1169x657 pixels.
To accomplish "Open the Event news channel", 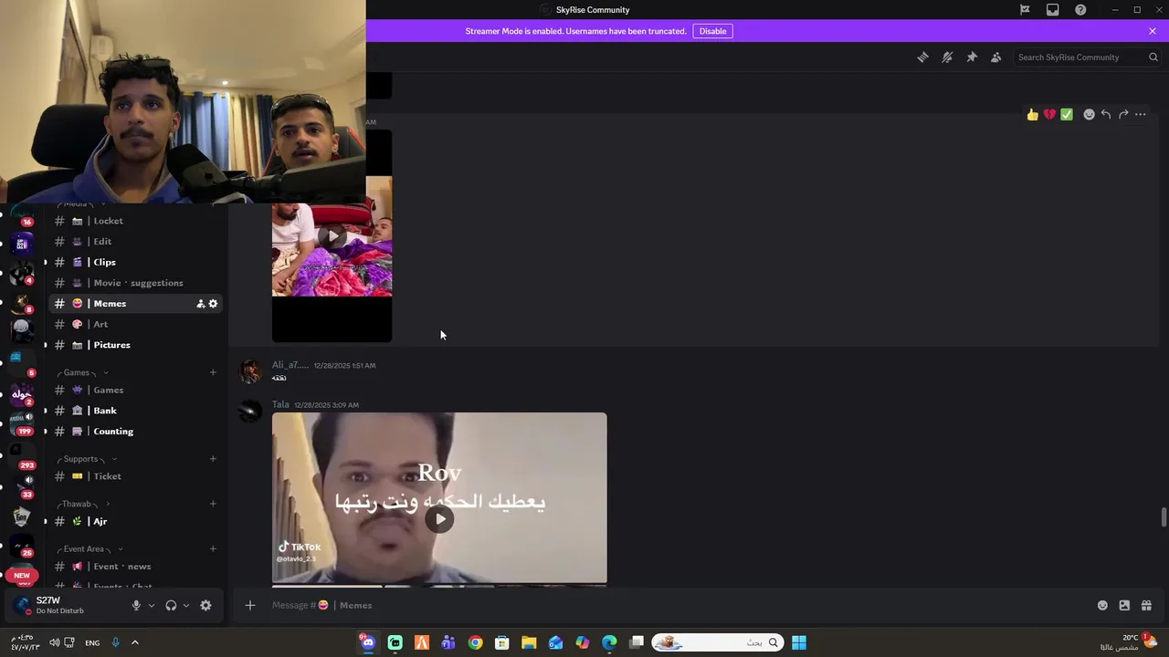I will [136, 567].
